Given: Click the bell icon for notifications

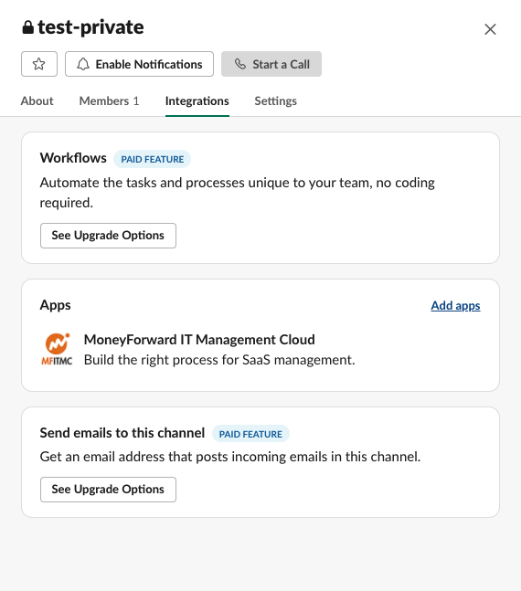Looking at the screenshot, I should pos(83,64).
